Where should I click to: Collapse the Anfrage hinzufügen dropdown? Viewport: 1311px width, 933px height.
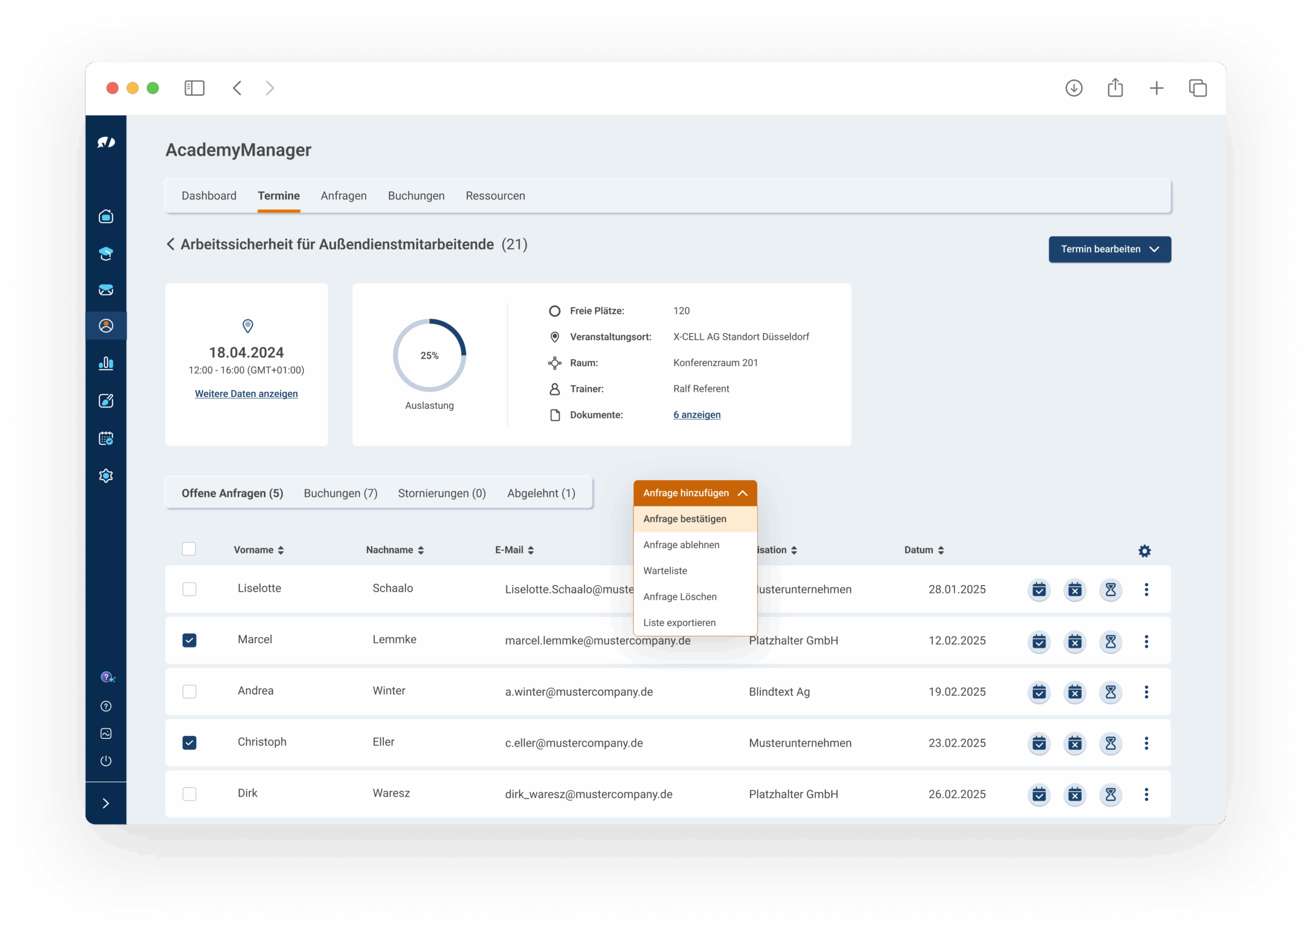click(x=694, y=493)
